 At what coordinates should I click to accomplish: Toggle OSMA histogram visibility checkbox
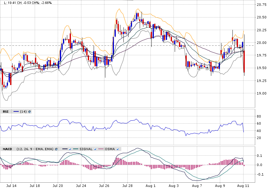tap(118, 149)
